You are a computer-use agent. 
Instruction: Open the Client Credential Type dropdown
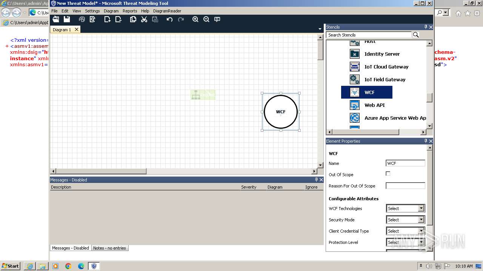click(421, 231)
